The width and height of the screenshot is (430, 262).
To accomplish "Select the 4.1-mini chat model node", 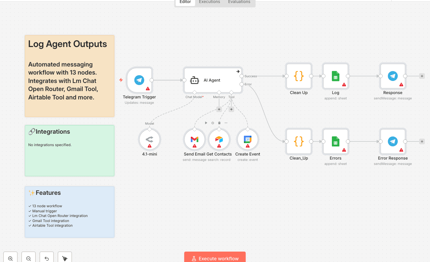I will pyautogui.click(x=149, y=139).
